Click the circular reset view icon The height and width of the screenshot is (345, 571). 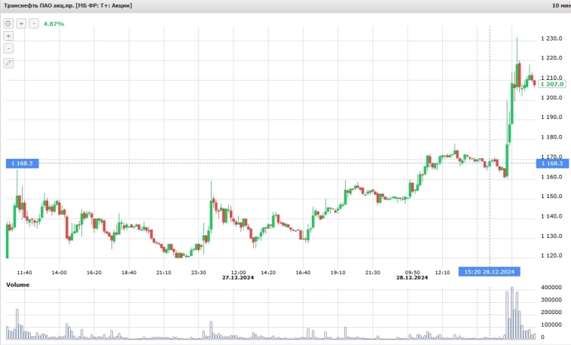click(8, 23)
